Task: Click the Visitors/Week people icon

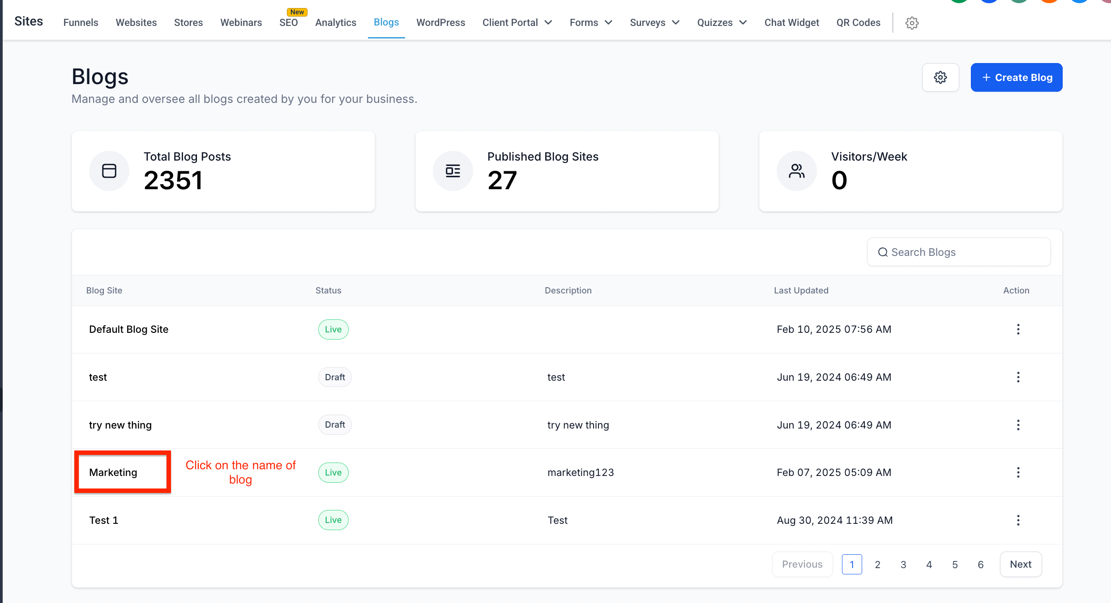Action: [x=796, y=171]
